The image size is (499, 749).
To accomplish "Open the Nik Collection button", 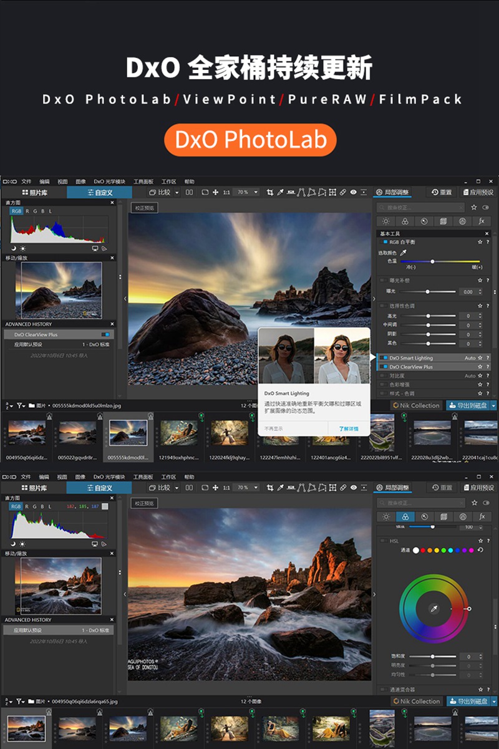I will click(x=417, y=405).
